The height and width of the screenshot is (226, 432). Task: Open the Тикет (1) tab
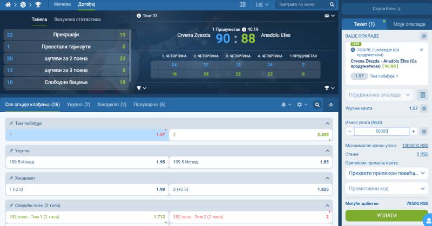tap(364, 24)
